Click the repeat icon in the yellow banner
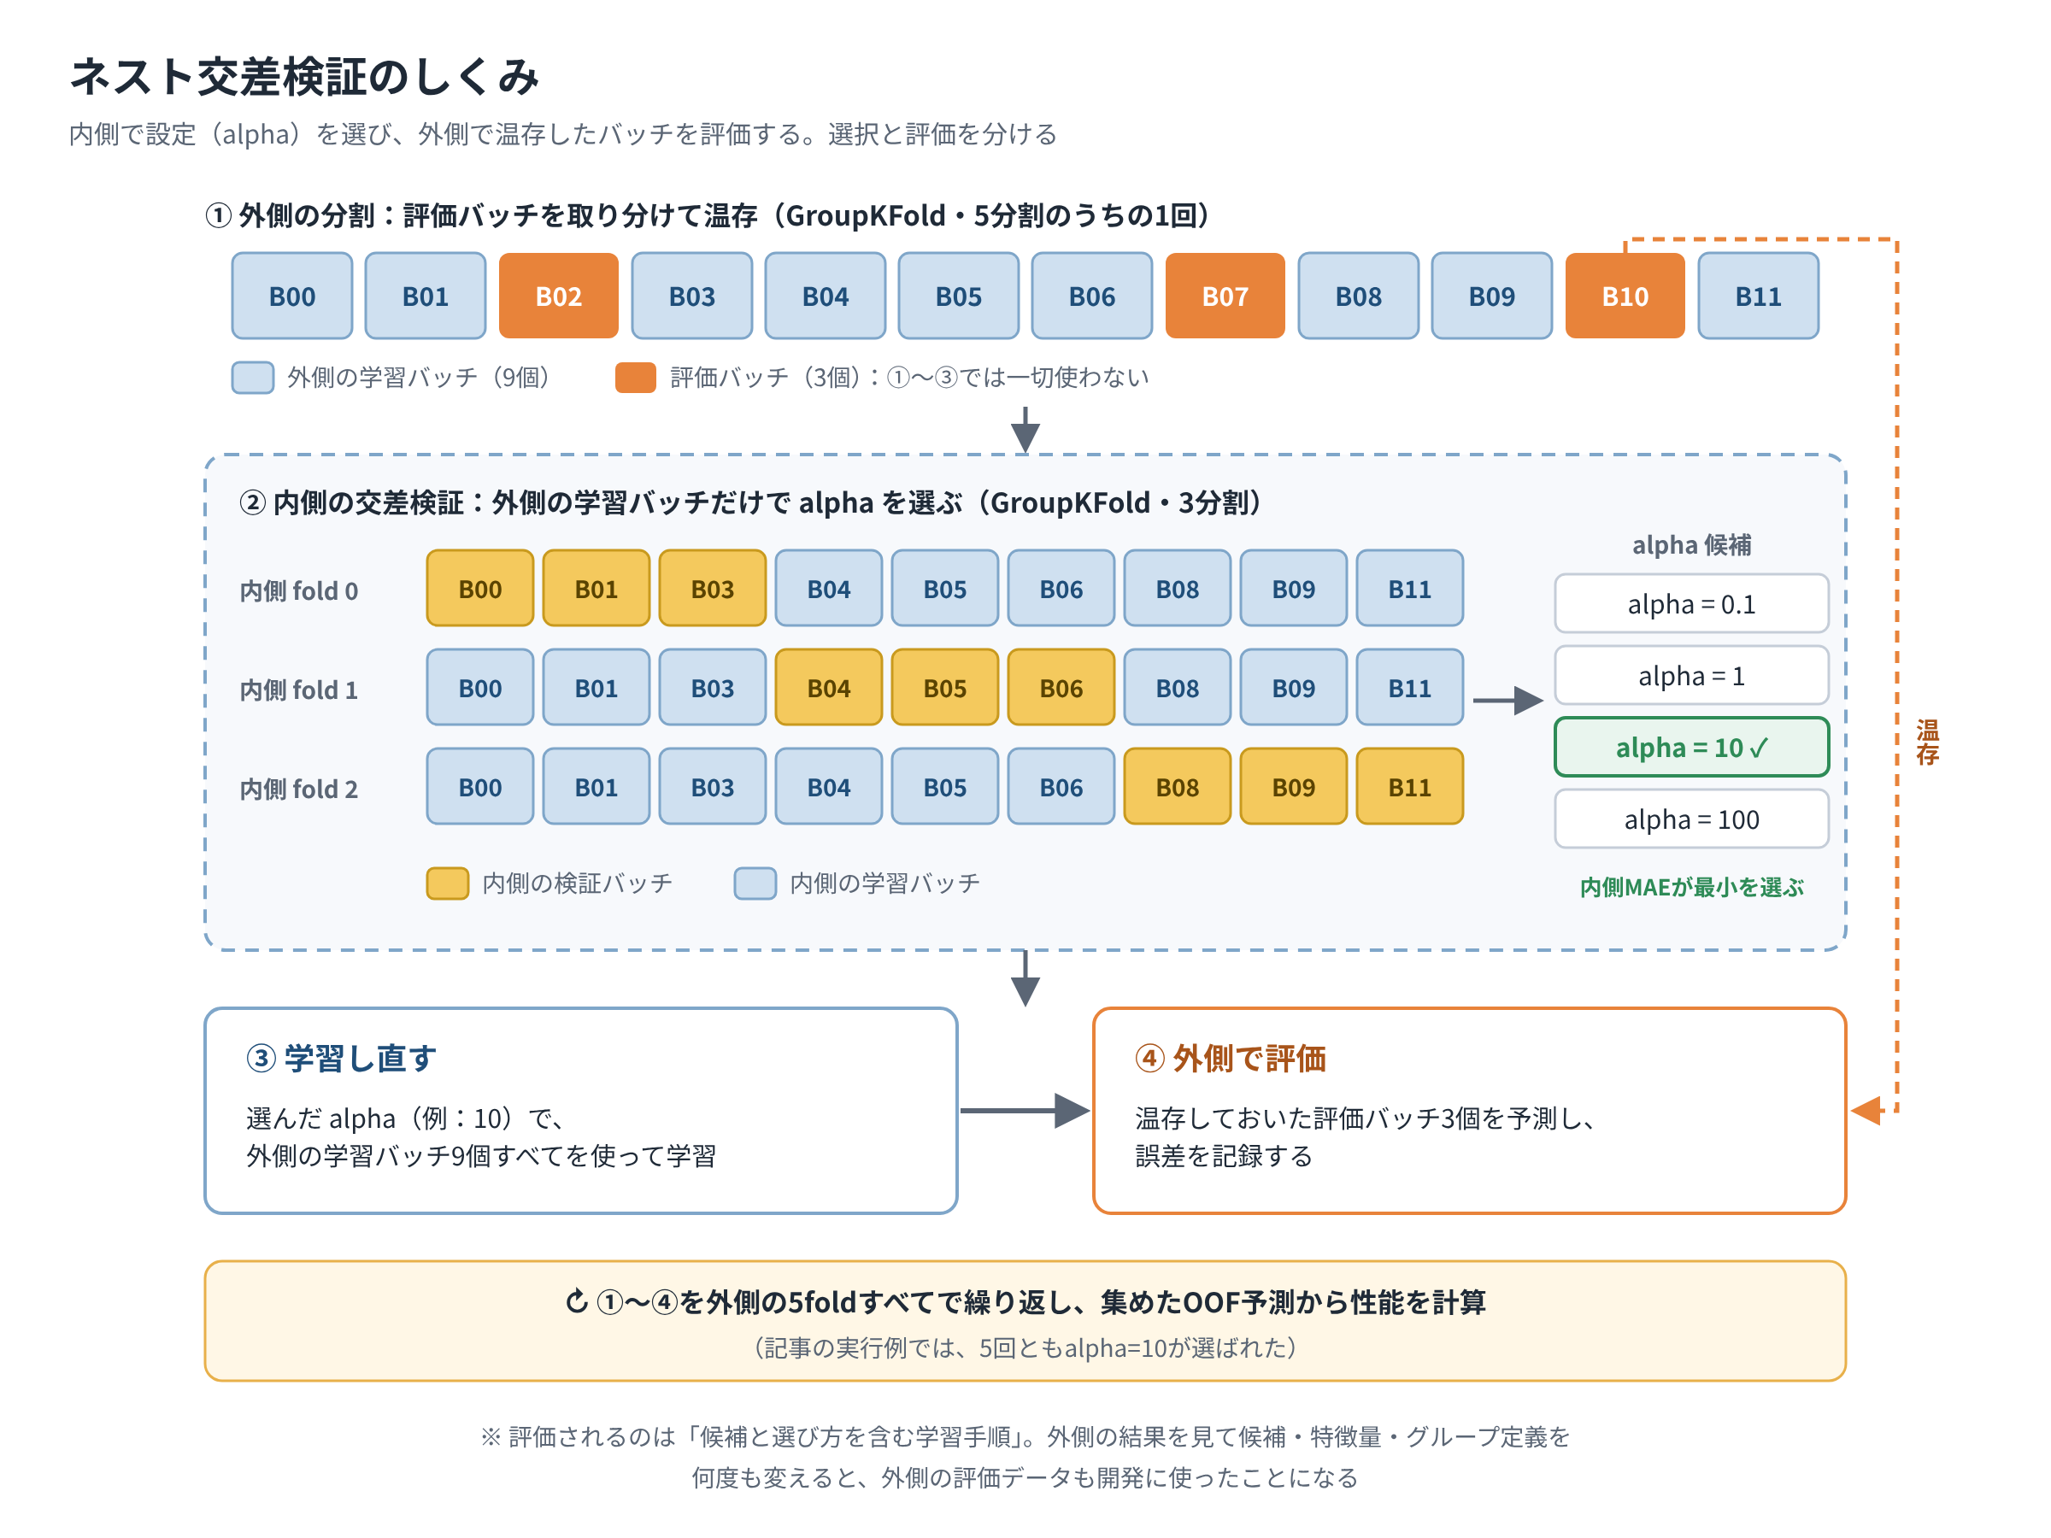Screen dimensions: 2051x1538 (x=577, y=1301)
